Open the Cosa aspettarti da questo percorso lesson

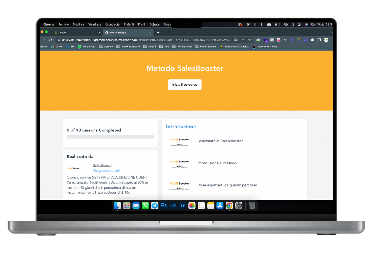click(227, 185)
